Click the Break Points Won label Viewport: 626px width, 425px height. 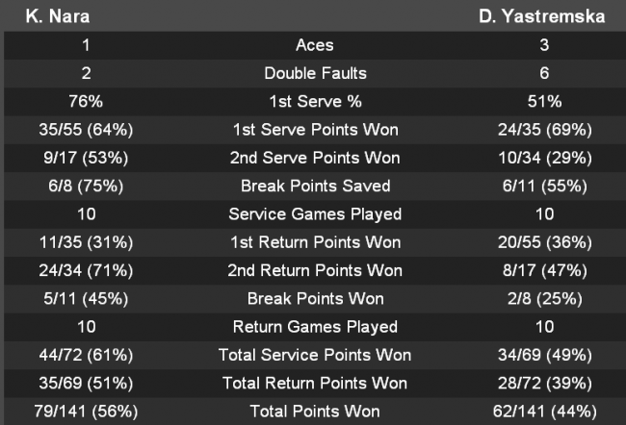315,299
